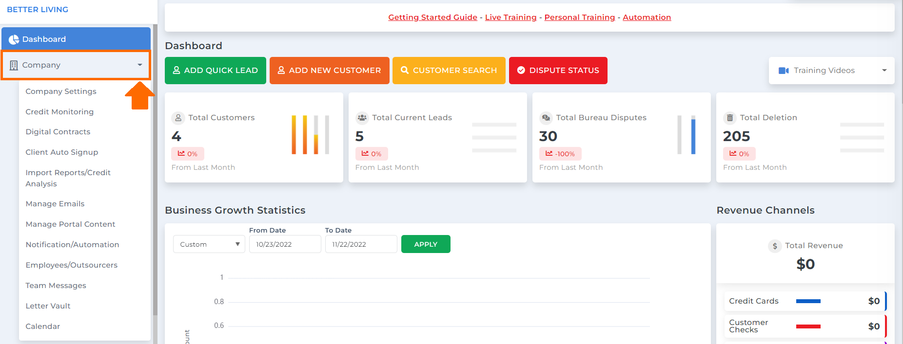Open Client Auto Signup

[62, 152]
